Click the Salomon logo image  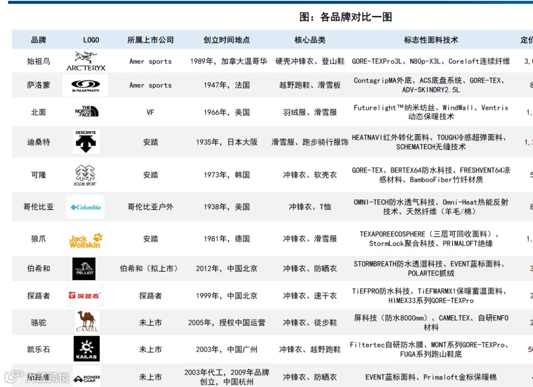tap(85, 86)
